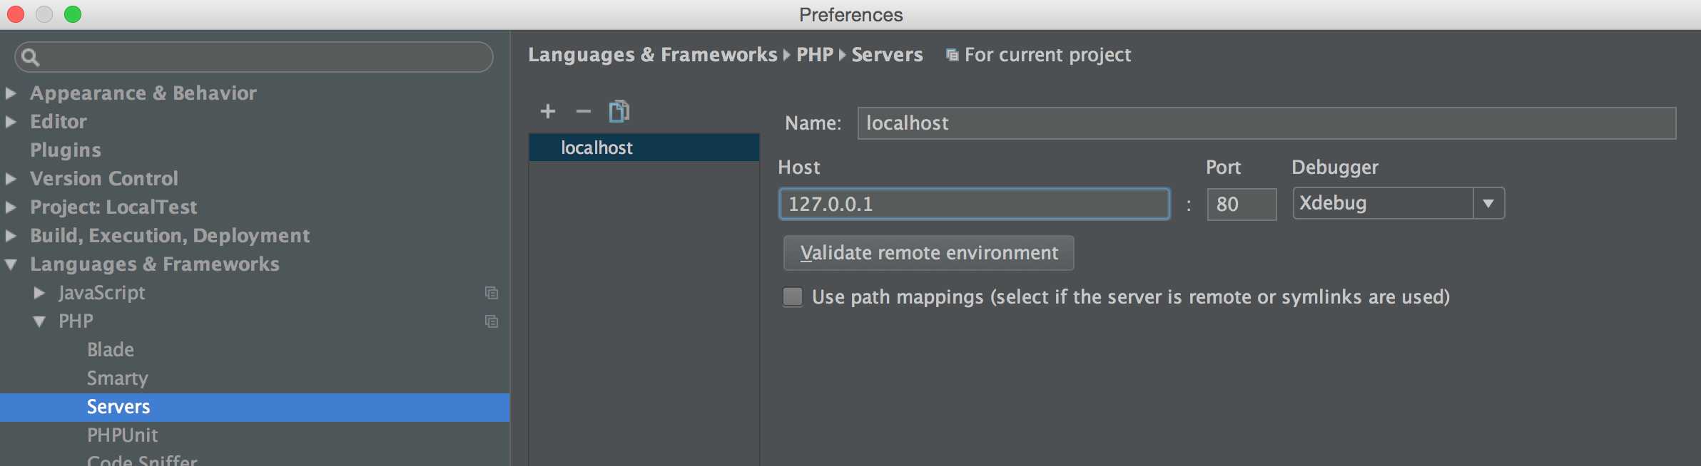This screenshot has width=1701, height=466.
Task: Click the Validate remote environment button
Action: [x=928, y=253]
